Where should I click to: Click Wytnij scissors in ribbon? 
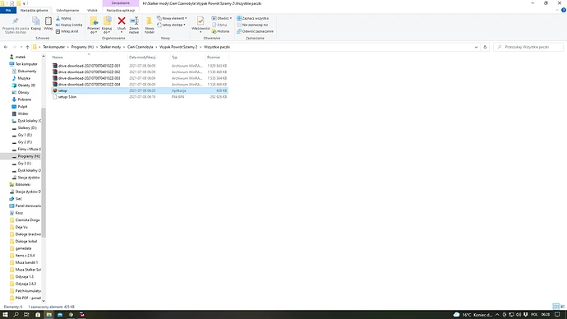(x=63, y=18)
